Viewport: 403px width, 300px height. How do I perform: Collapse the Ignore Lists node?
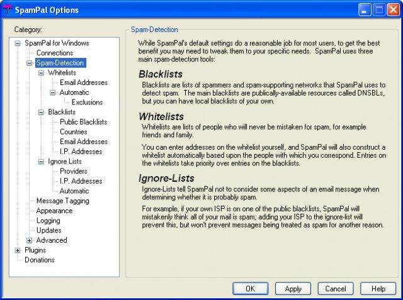click(41, 162)
